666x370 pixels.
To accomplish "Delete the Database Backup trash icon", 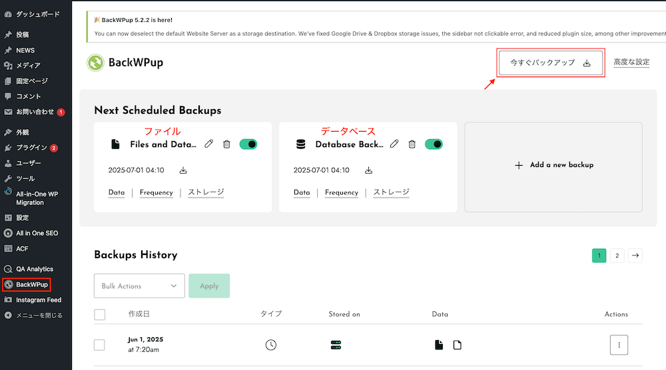I will tap(412, 144).
